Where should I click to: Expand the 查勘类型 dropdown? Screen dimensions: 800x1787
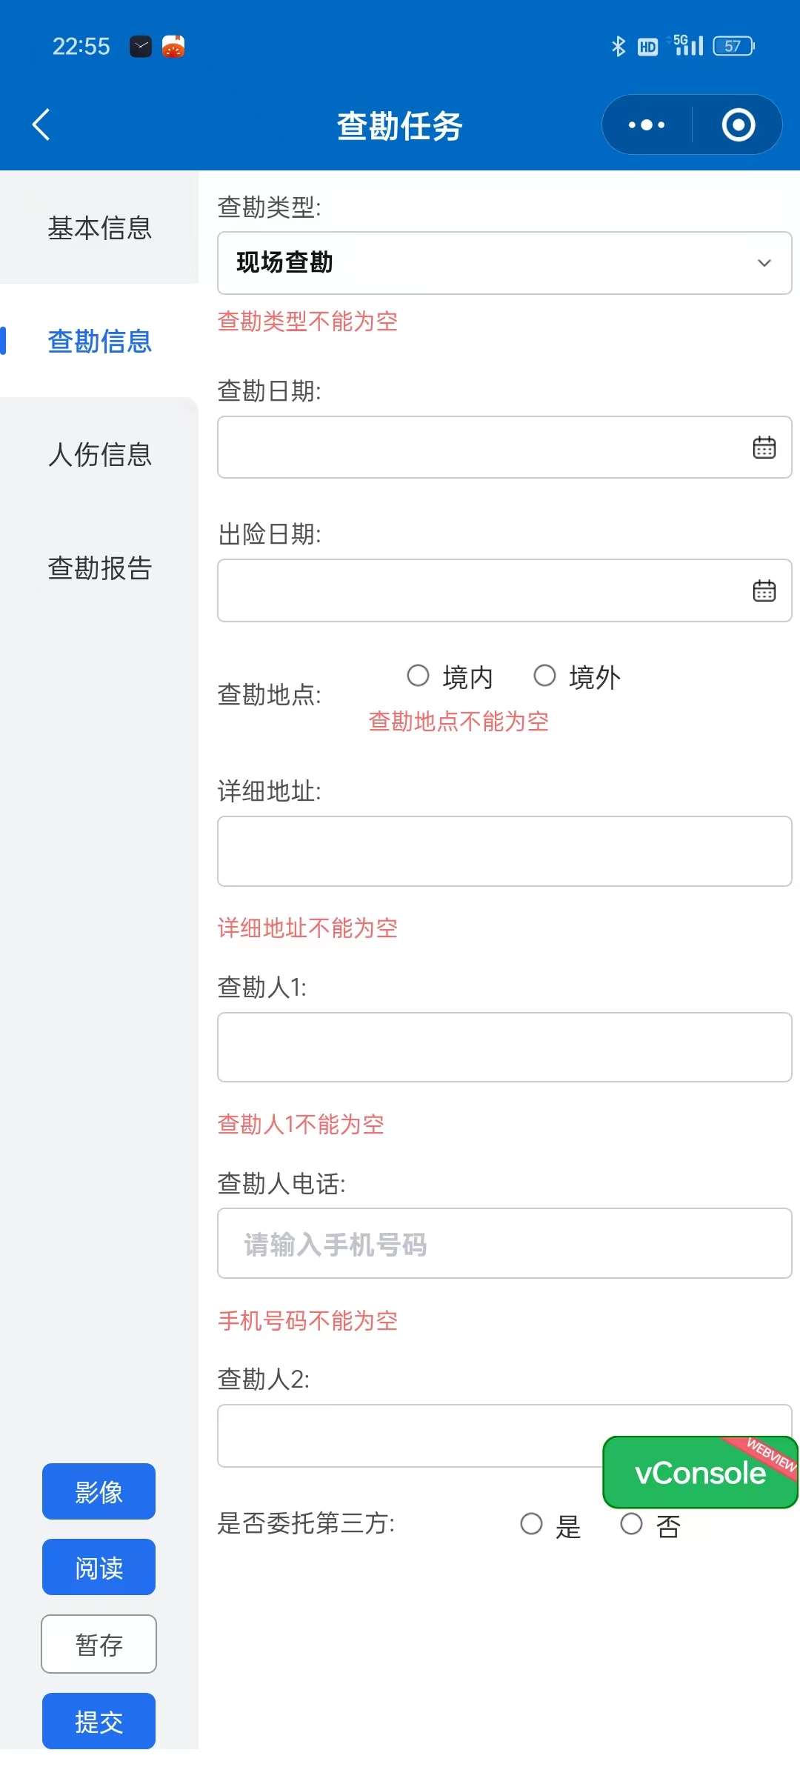tap(504, 263)
